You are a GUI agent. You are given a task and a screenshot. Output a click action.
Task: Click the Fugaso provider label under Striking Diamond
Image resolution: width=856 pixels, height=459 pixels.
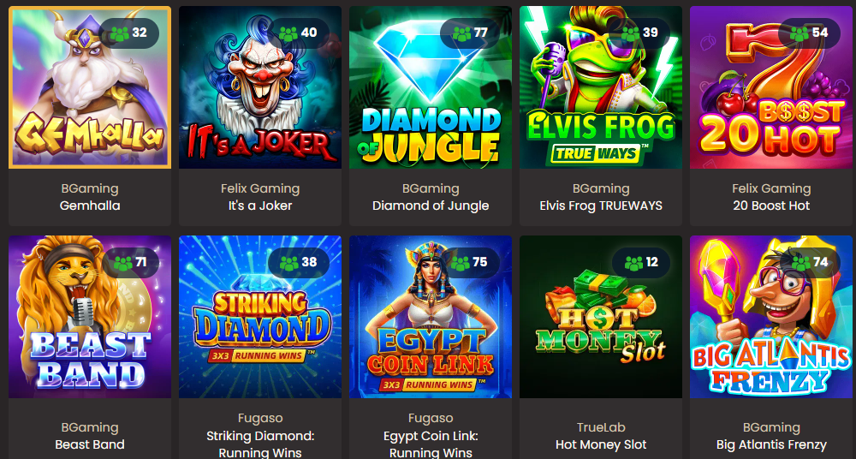tap(260, 419)
